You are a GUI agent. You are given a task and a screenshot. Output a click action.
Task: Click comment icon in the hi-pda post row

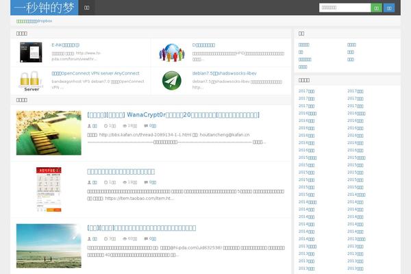[x=146, y=238]
